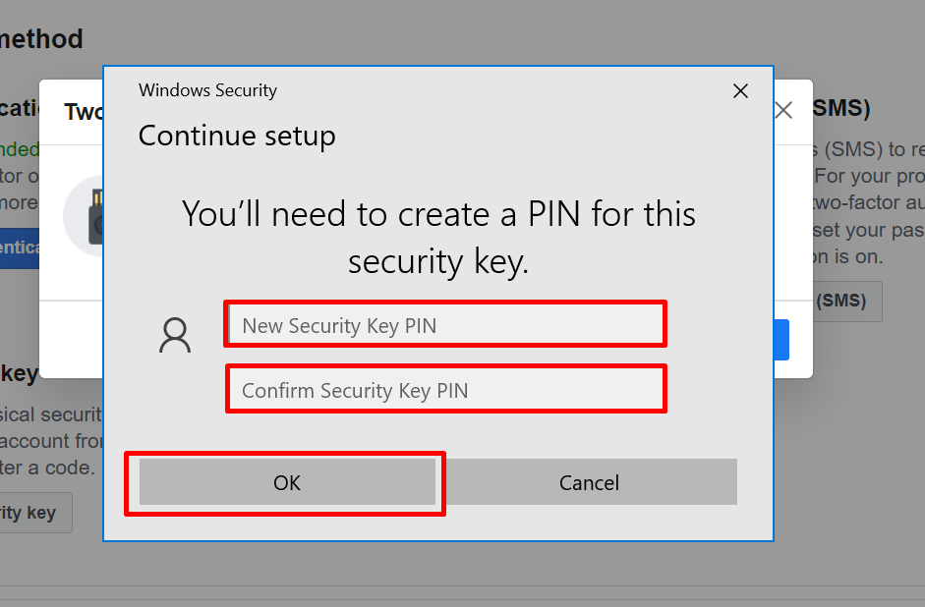Image resolution: width=925 pixels, height=607 pixels.
Task: Click the 'key' section heading on left
Action: point(20,373)
